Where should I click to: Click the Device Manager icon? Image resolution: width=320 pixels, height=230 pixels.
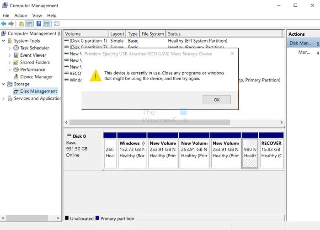[x=16, y=77]
